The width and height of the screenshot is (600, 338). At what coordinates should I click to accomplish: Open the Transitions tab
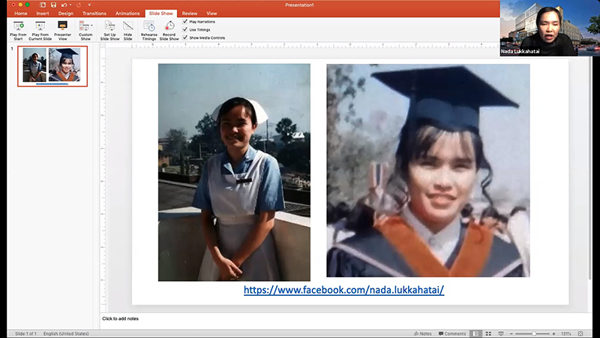[94, 14]
